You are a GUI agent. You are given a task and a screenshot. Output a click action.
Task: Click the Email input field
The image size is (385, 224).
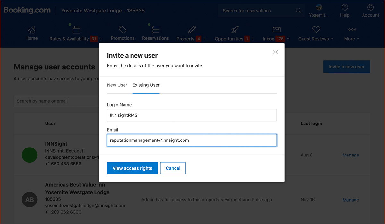[x=192, y=140]
